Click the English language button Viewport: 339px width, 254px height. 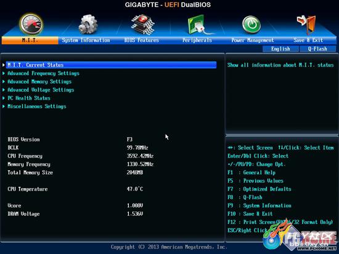(x=280, y=49)
